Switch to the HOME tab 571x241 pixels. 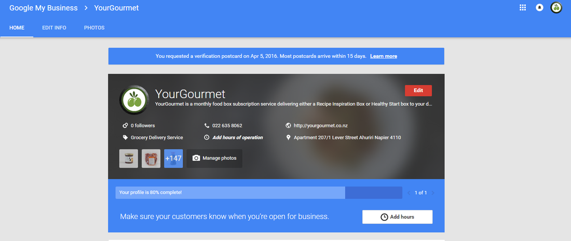[x=17, y=27]
